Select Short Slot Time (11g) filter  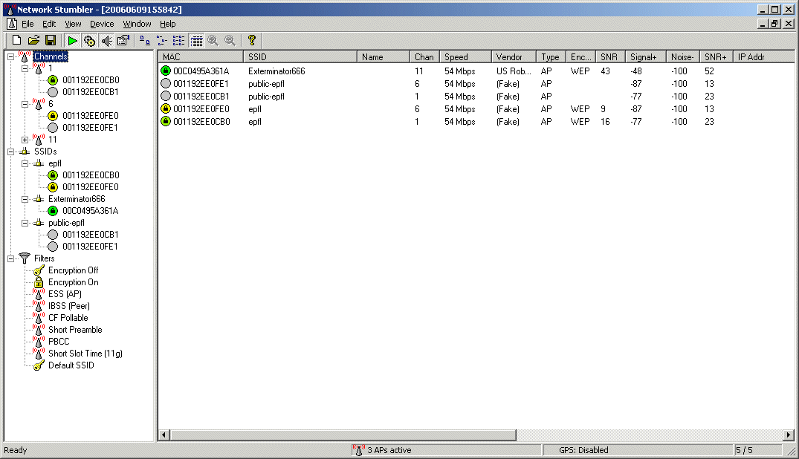85,354
